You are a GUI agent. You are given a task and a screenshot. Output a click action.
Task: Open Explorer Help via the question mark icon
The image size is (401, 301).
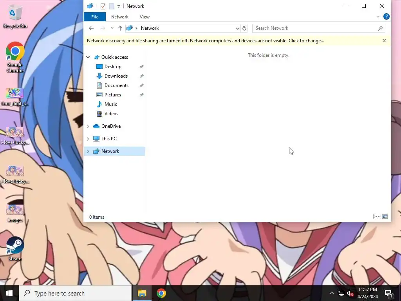point(386,16)
